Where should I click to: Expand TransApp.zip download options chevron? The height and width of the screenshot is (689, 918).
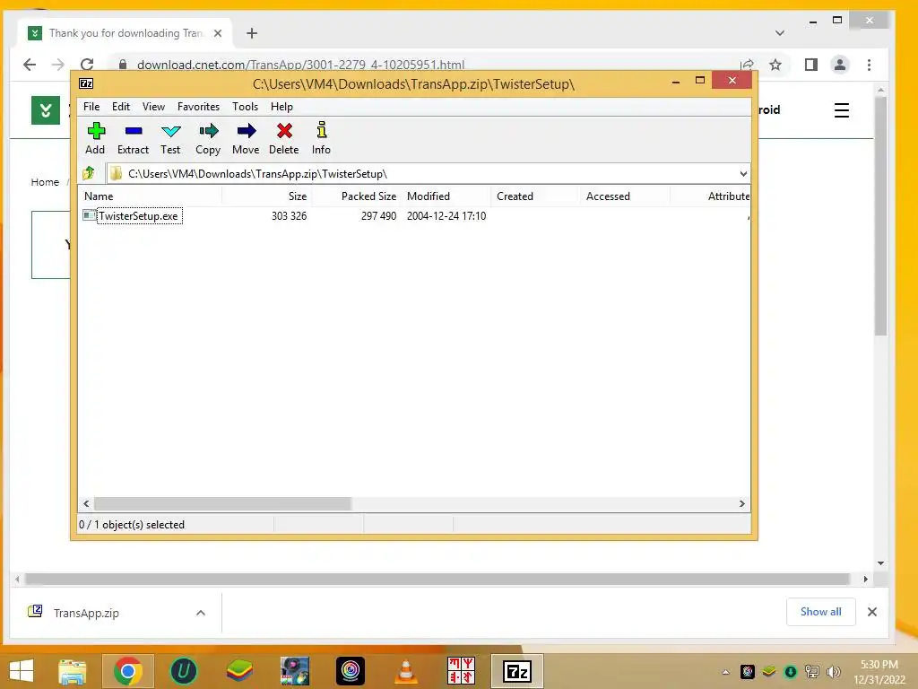pos(200,613)
